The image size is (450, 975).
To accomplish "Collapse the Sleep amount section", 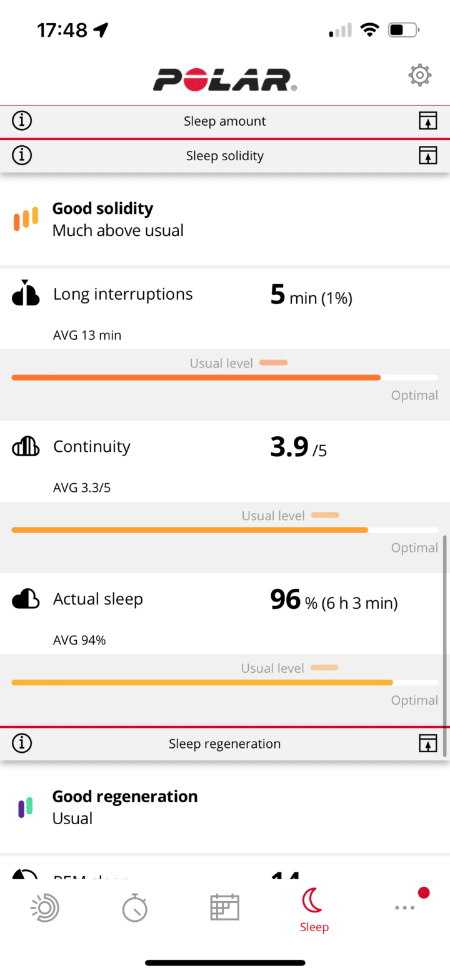I will (x=427, y=121).
